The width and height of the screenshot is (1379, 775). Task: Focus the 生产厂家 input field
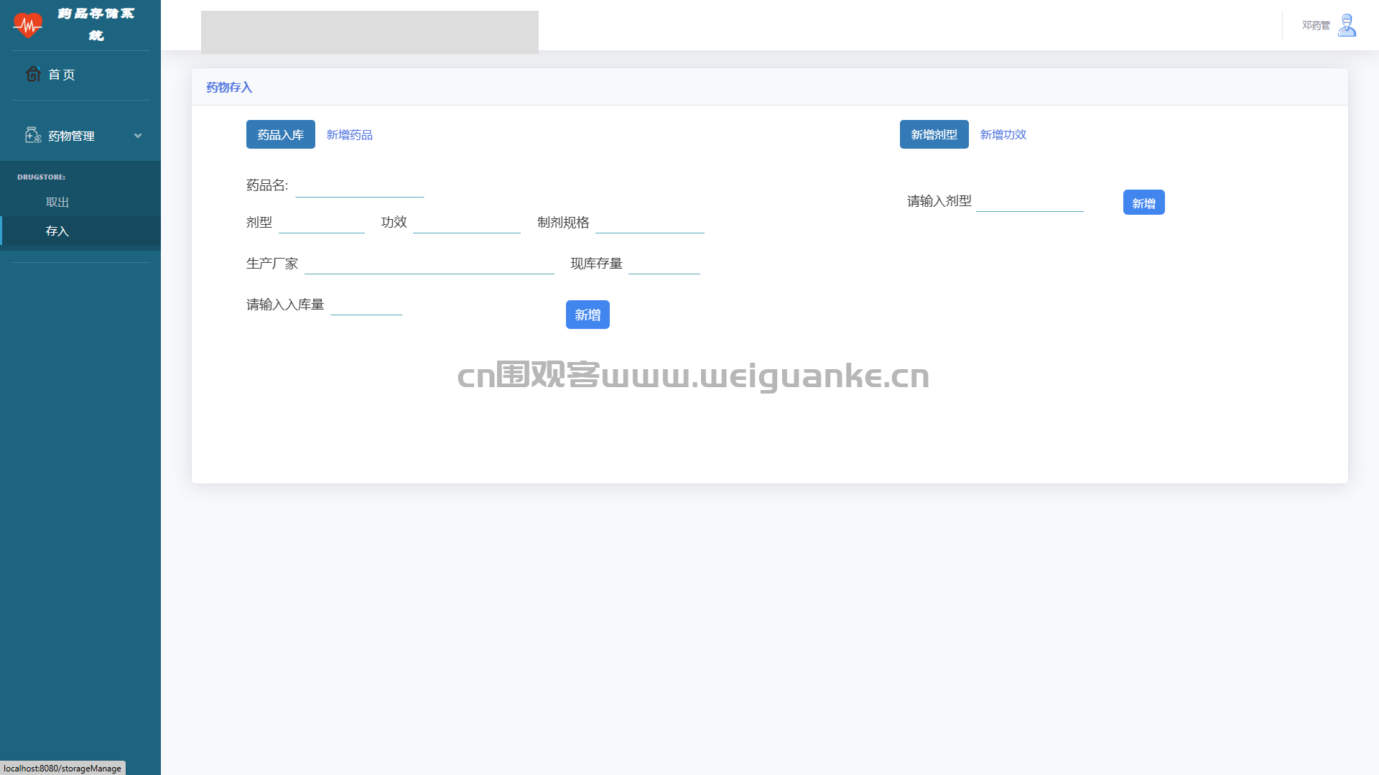(x=430, y=264)
